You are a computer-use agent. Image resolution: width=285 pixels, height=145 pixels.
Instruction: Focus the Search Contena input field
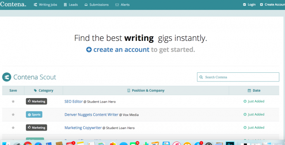pyautogui.click(x=238, y=77)
